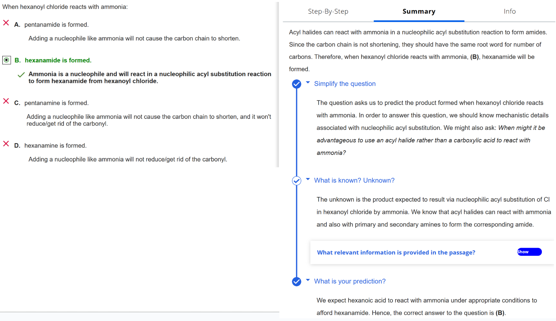Click the red X beside answer C
Image resolution: width=556 pixels, height=321 pixels.
[x=6, y=101]
